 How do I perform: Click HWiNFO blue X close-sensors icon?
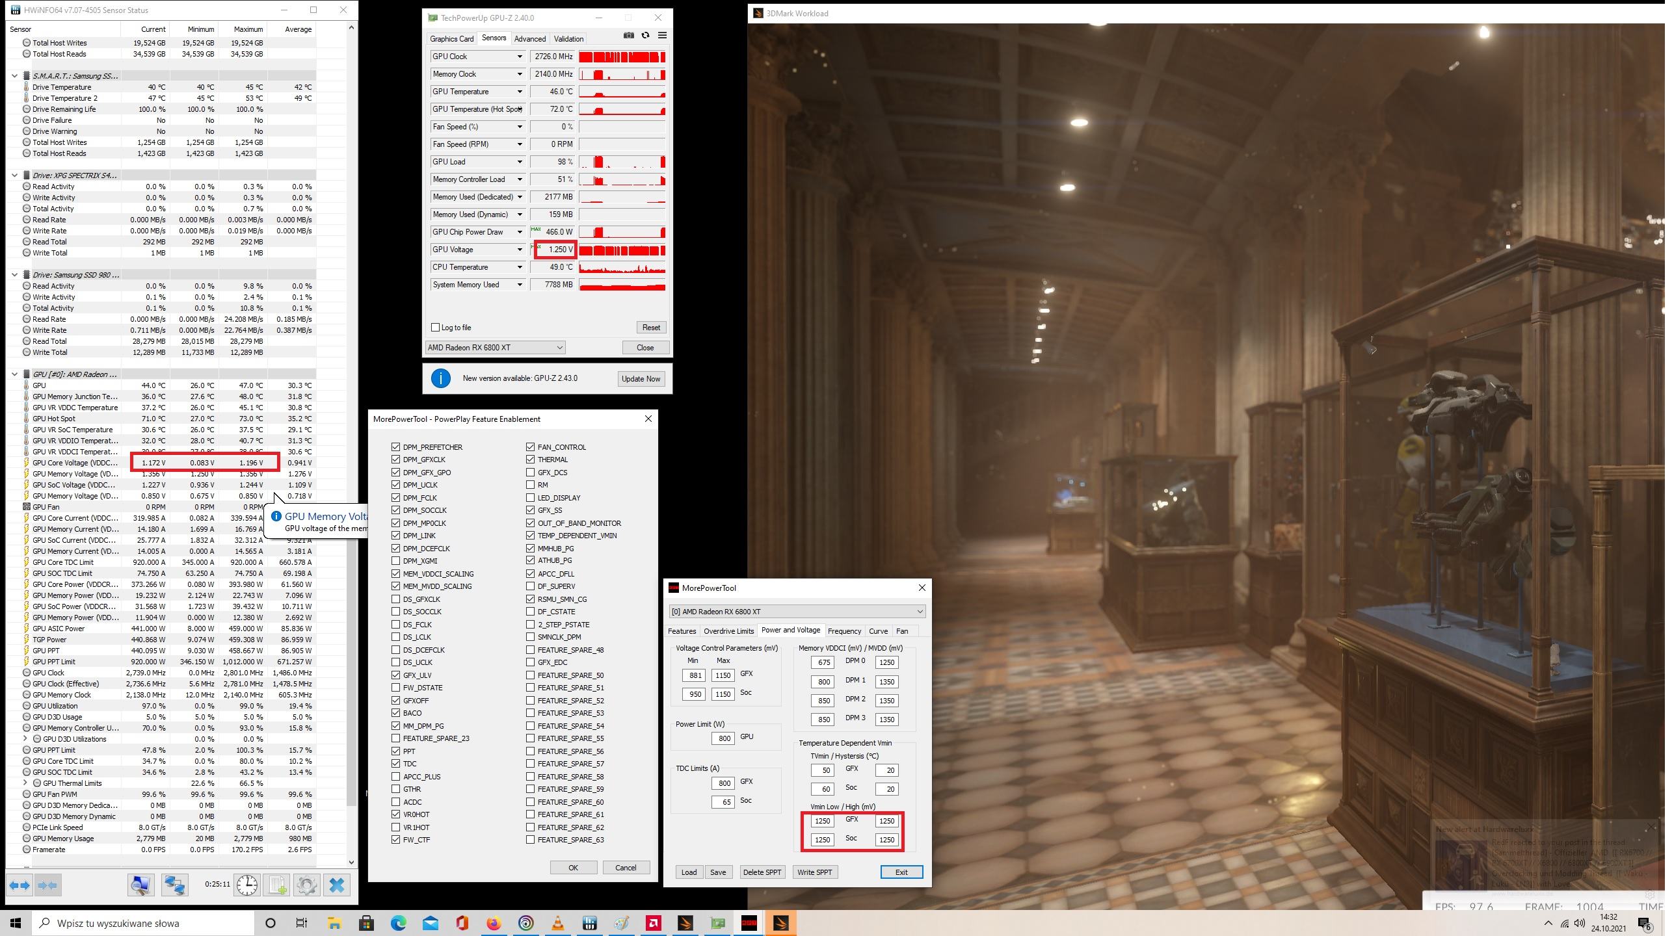click(x=337, y=885)
